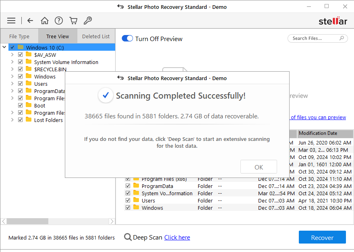Toggle off the Turn Off Preview switch

127,38
